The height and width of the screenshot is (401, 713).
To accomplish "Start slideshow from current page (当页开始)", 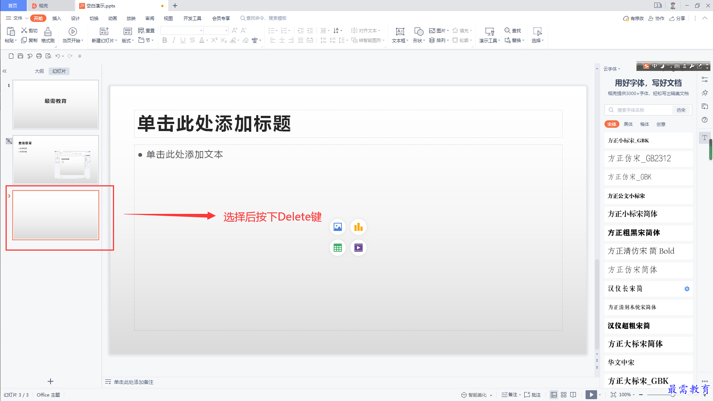I will (x=73, y=35).
